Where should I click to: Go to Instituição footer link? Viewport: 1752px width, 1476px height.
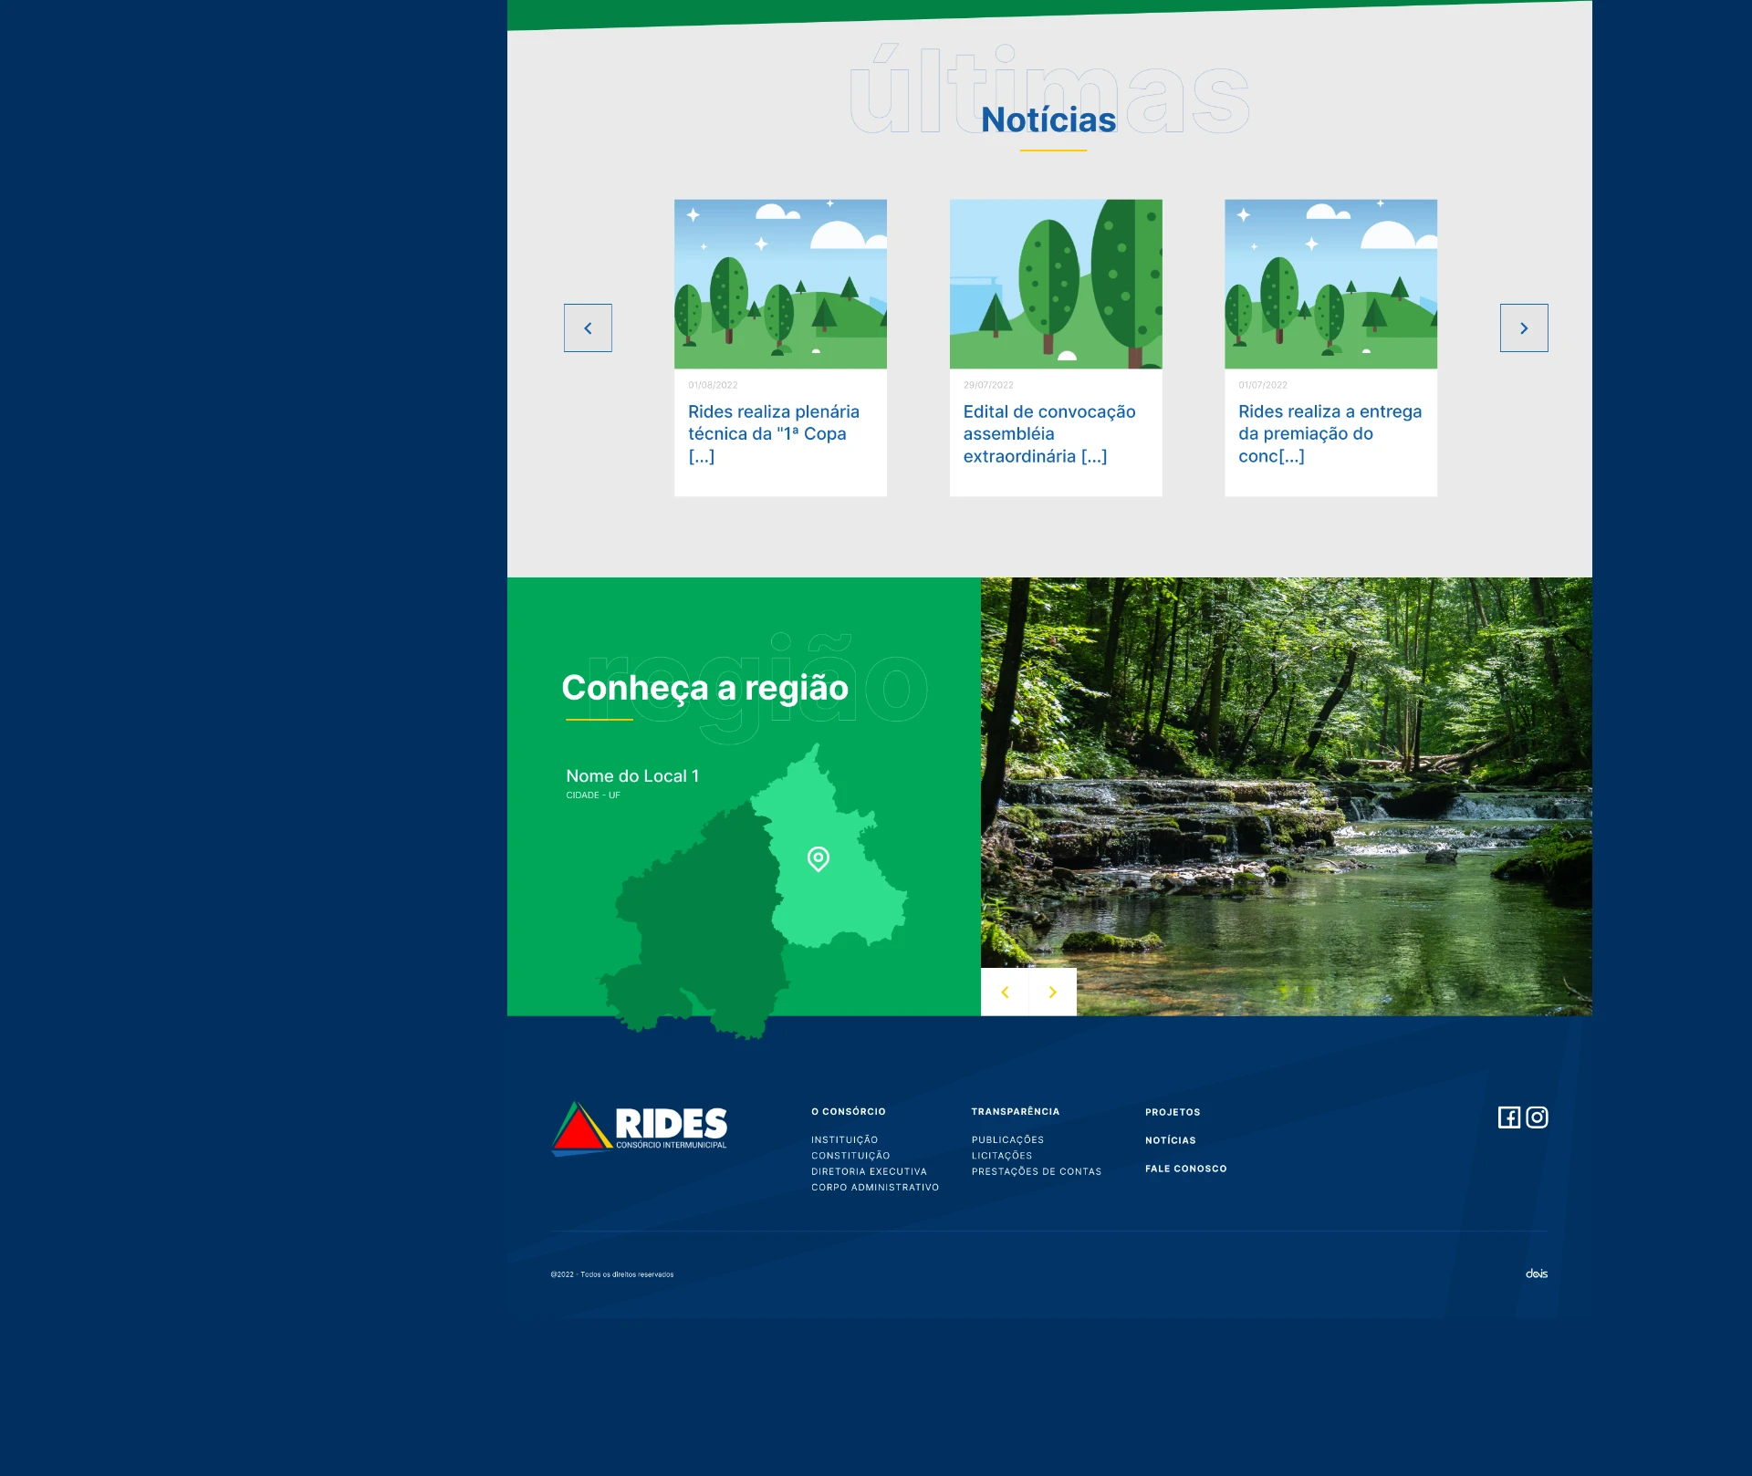[x=844, y=1139]
